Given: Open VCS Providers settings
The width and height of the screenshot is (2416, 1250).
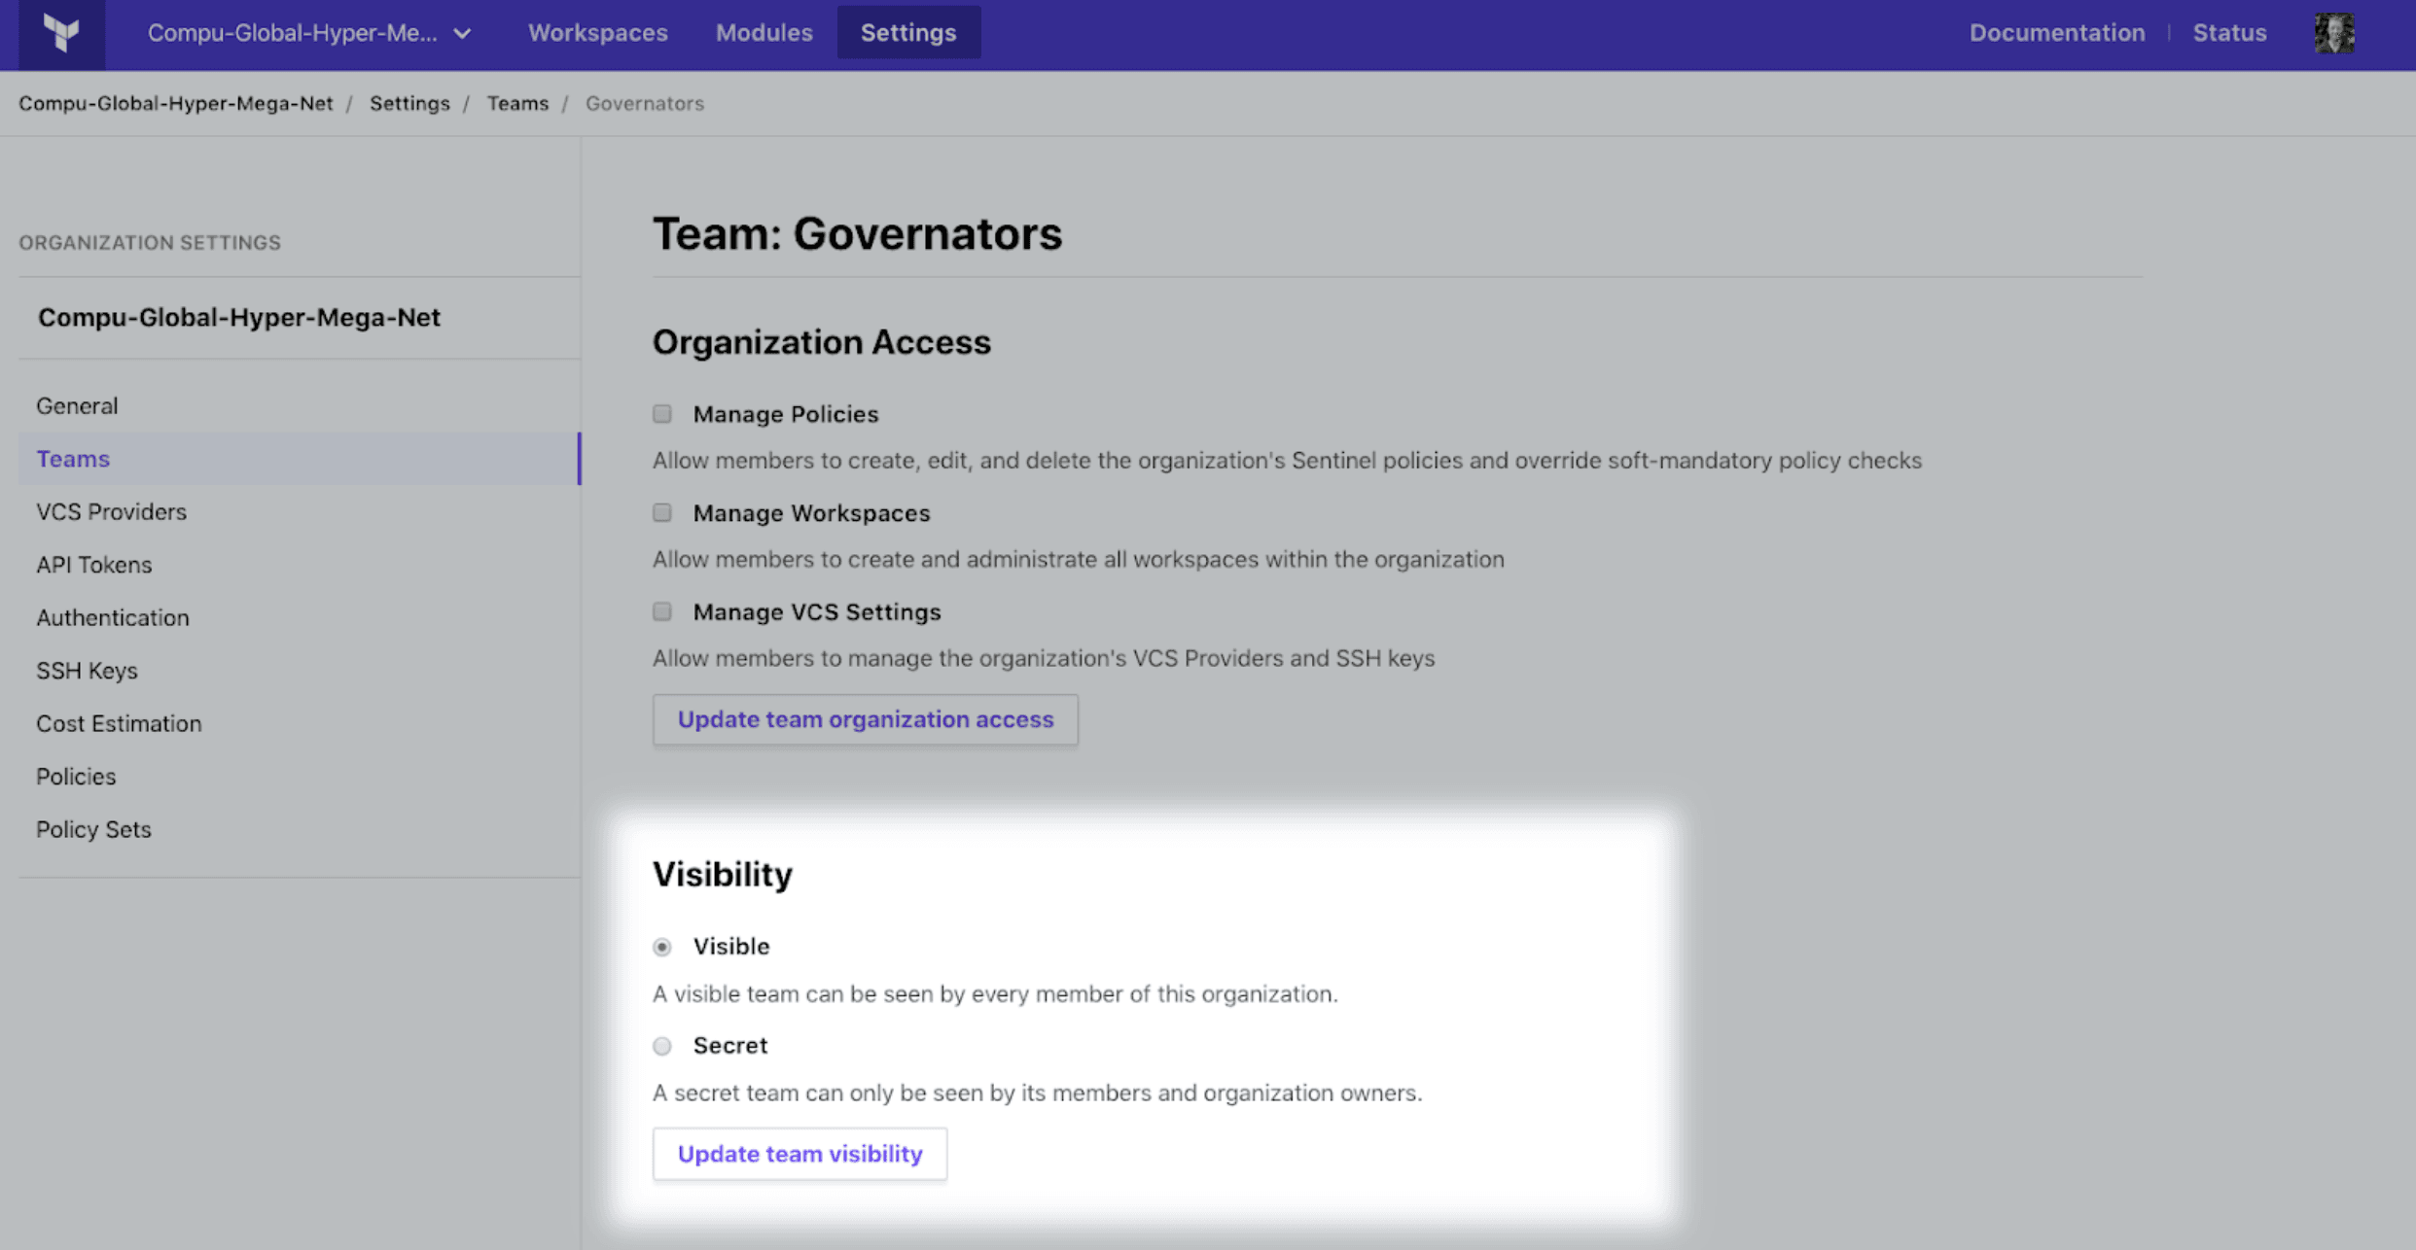Looking at the screenshot, I should point(111,511).
